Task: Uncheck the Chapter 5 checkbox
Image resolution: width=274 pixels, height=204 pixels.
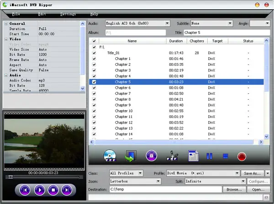Action: 94,82
